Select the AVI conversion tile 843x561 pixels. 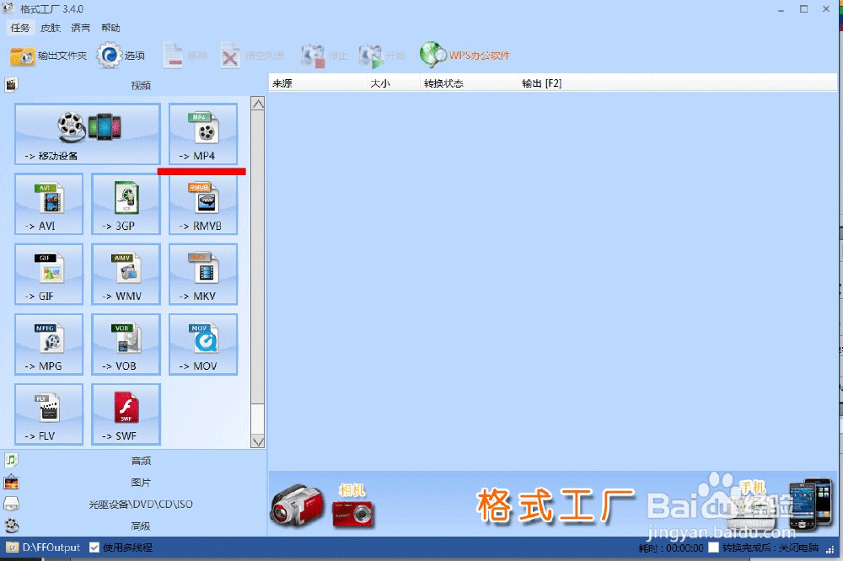pyautogui.click(x=49, y=204)
